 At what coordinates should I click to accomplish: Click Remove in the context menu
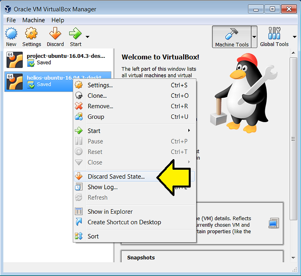pyautogui.click(x=100, y=106)
